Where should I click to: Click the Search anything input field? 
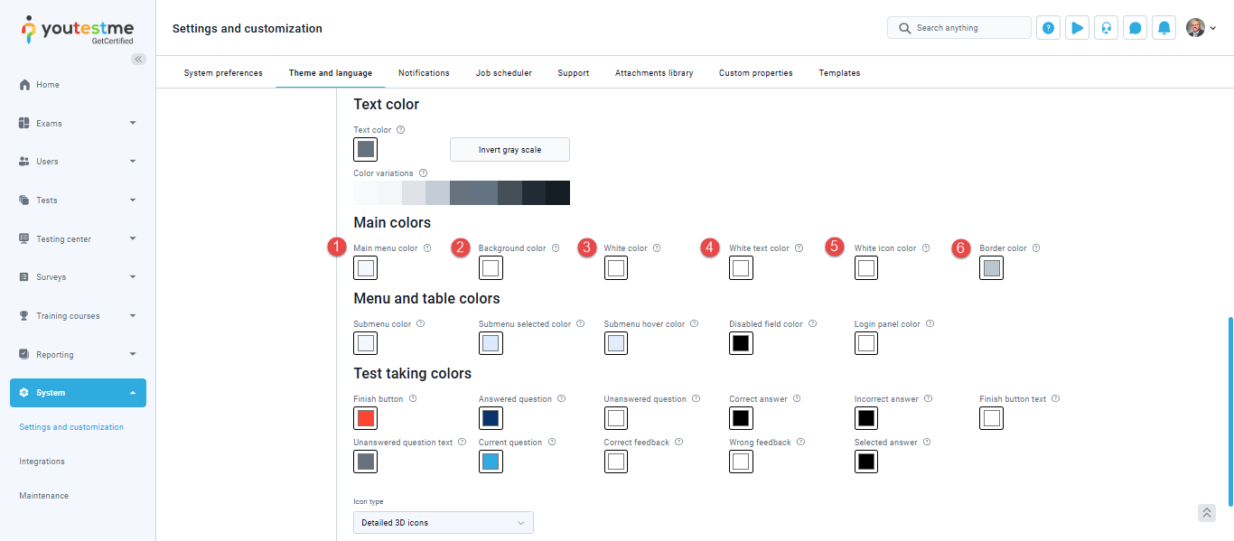967,28
